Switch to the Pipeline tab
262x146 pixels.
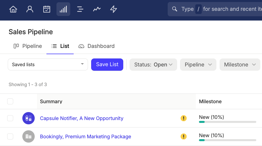(28, 46)
